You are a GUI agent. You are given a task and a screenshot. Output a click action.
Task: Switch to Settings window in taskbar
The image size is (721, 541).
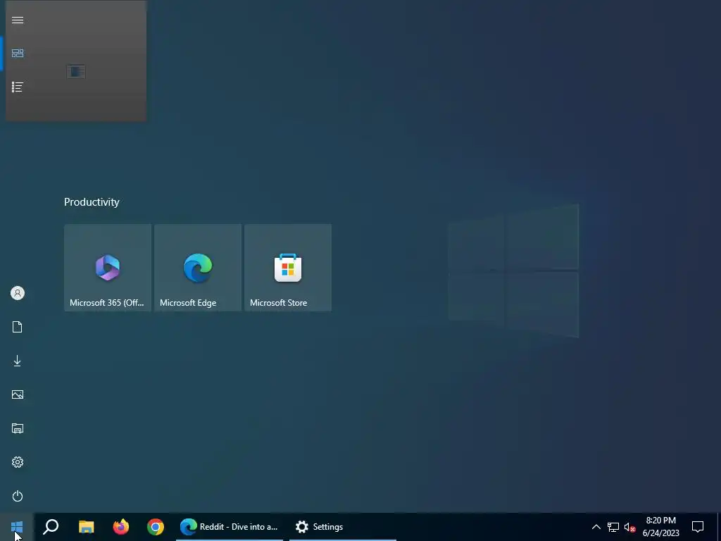point(343,527)
